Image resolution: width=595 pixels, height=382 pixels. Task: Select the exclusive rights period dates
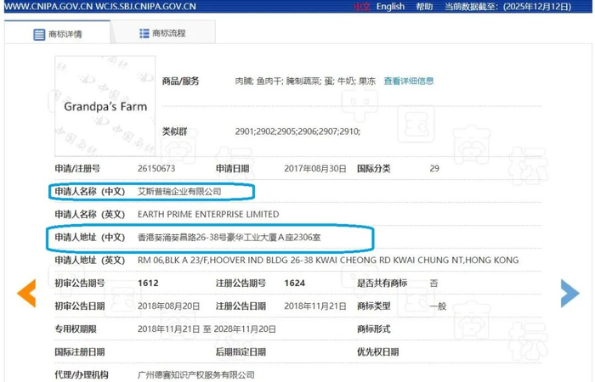207,329
